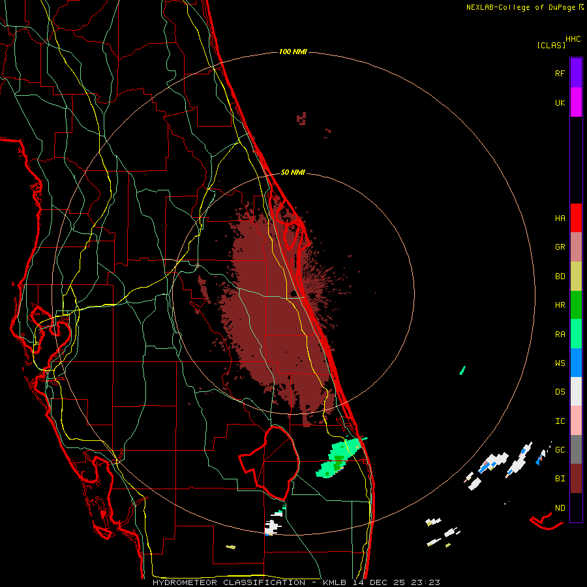This screenshot has height=587, width=587.
Task: Click the HR dark green swatch
Action: coord(576,305)
